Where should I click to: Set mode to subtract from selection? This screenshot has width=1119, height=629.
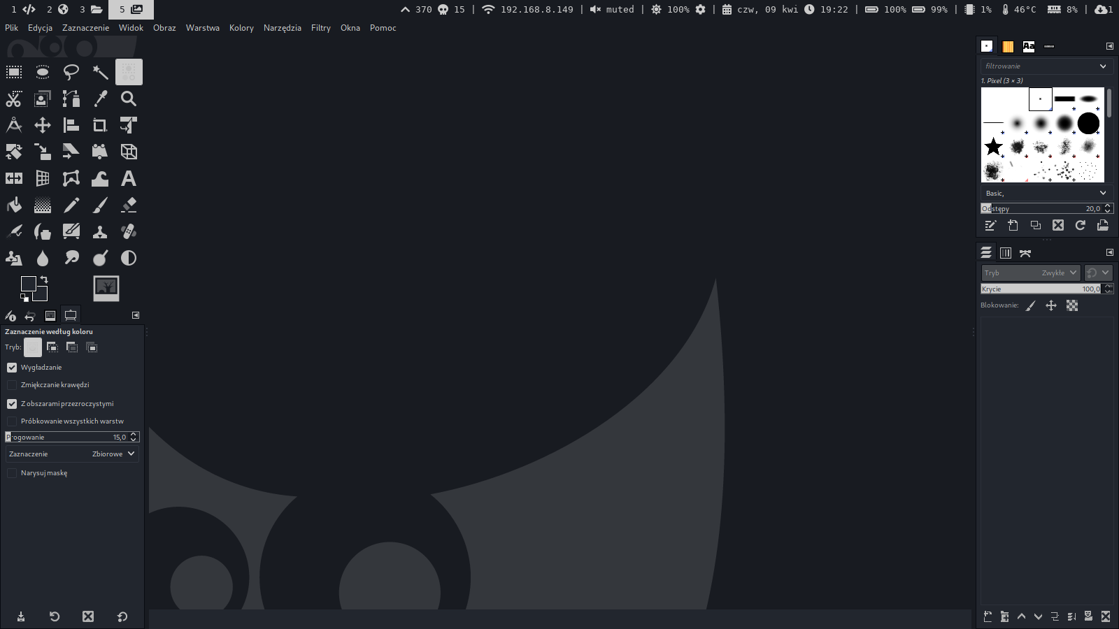coord(72,347)
